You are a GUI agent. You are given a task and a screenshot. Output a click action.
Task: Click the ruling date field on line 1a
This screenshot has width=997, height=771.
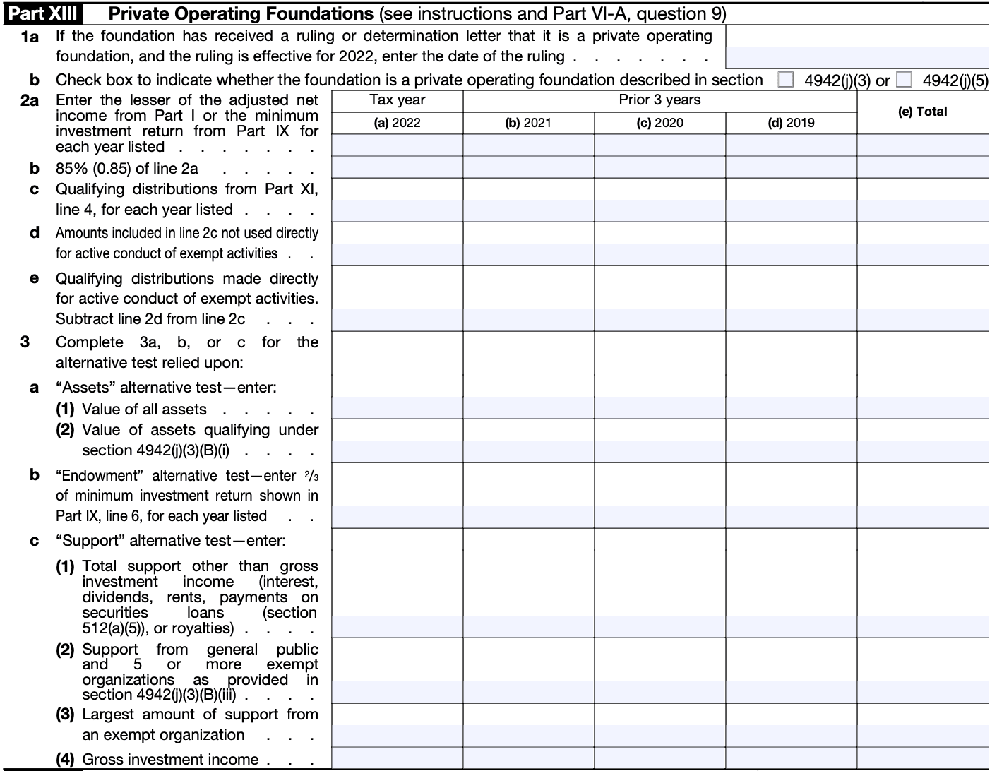(857, 56)
